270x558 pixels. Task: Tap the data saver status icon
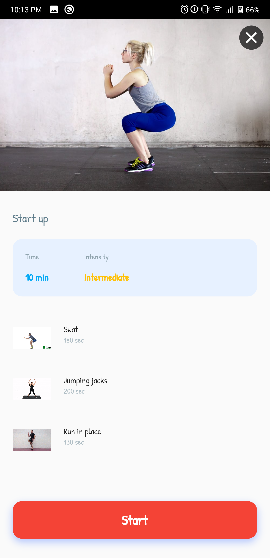click(x=194, y=10)
